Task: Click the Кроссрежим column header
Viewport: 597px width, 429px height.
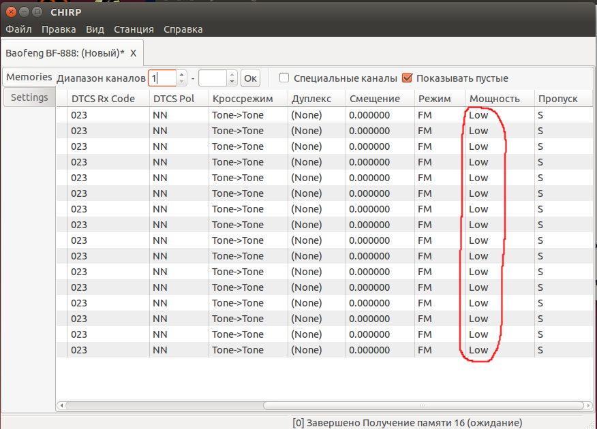Action: [x=243, y=99]
